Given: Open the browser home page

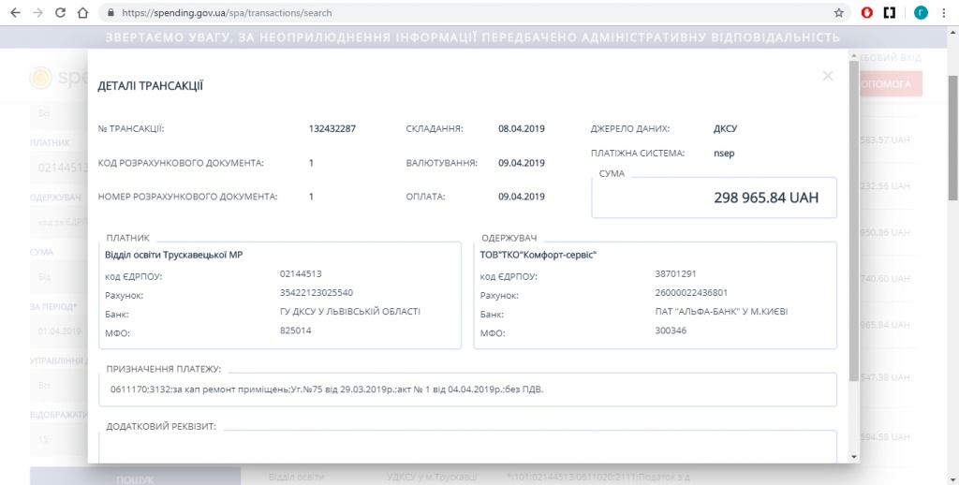Looking at the screenshot, I should (82, 13).
